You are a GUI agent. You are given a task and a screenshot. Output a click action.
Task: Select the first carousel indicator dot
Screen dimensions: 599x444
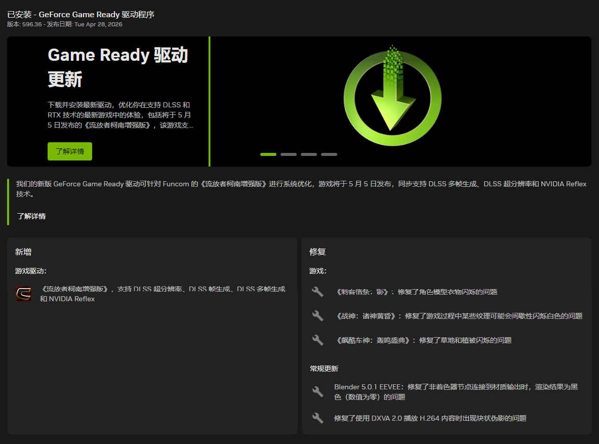268,154
